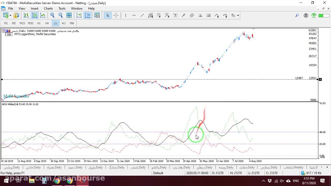Viewport: 331px width, 186px height.
Task: Switch to the شلعاب,Weekly chart tab
Action: click(293, 167)
